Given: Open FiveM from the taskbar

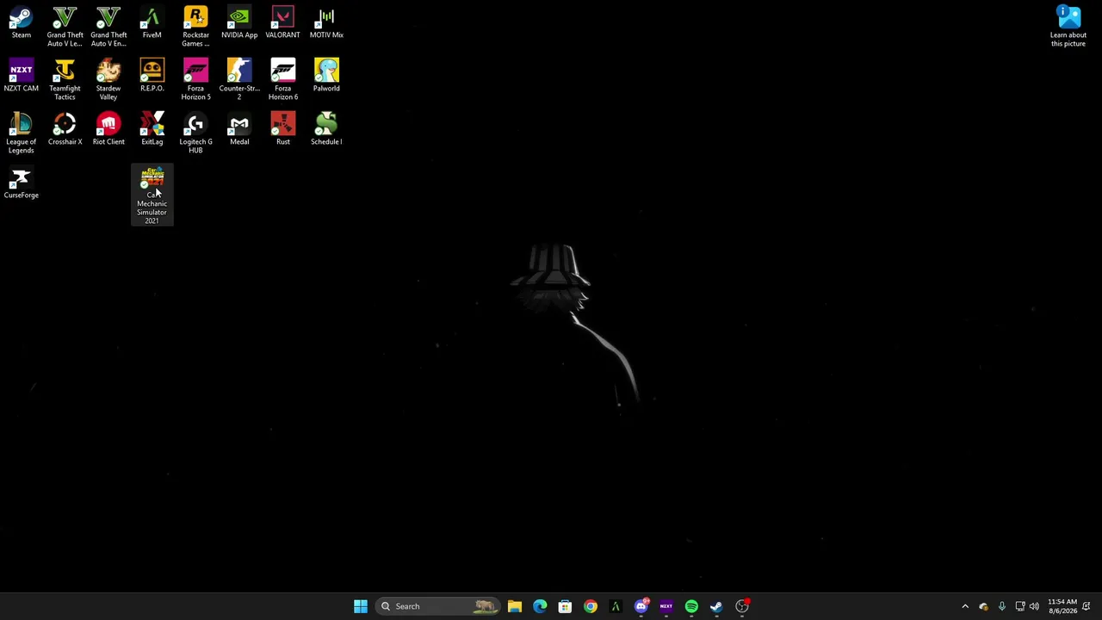Looking at the screenshot, I should click(x=616, y=606).
